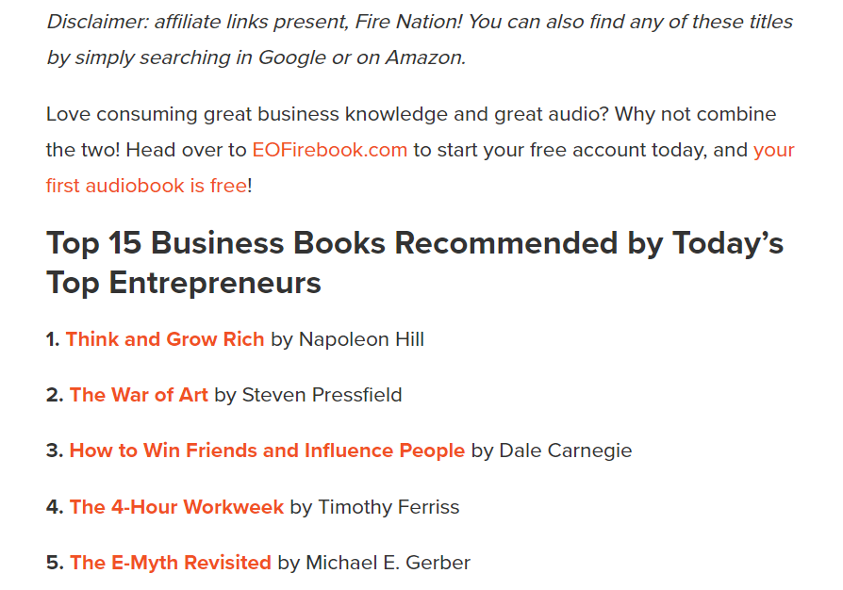Click the 'Why not combine' question text
The image size is (843, 590).
point(696,114)
